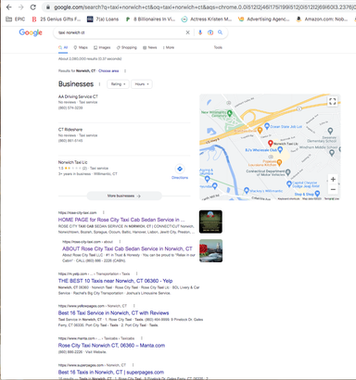
Task: Open the Rating filter dropdown
Action: (x=118, y=84)
